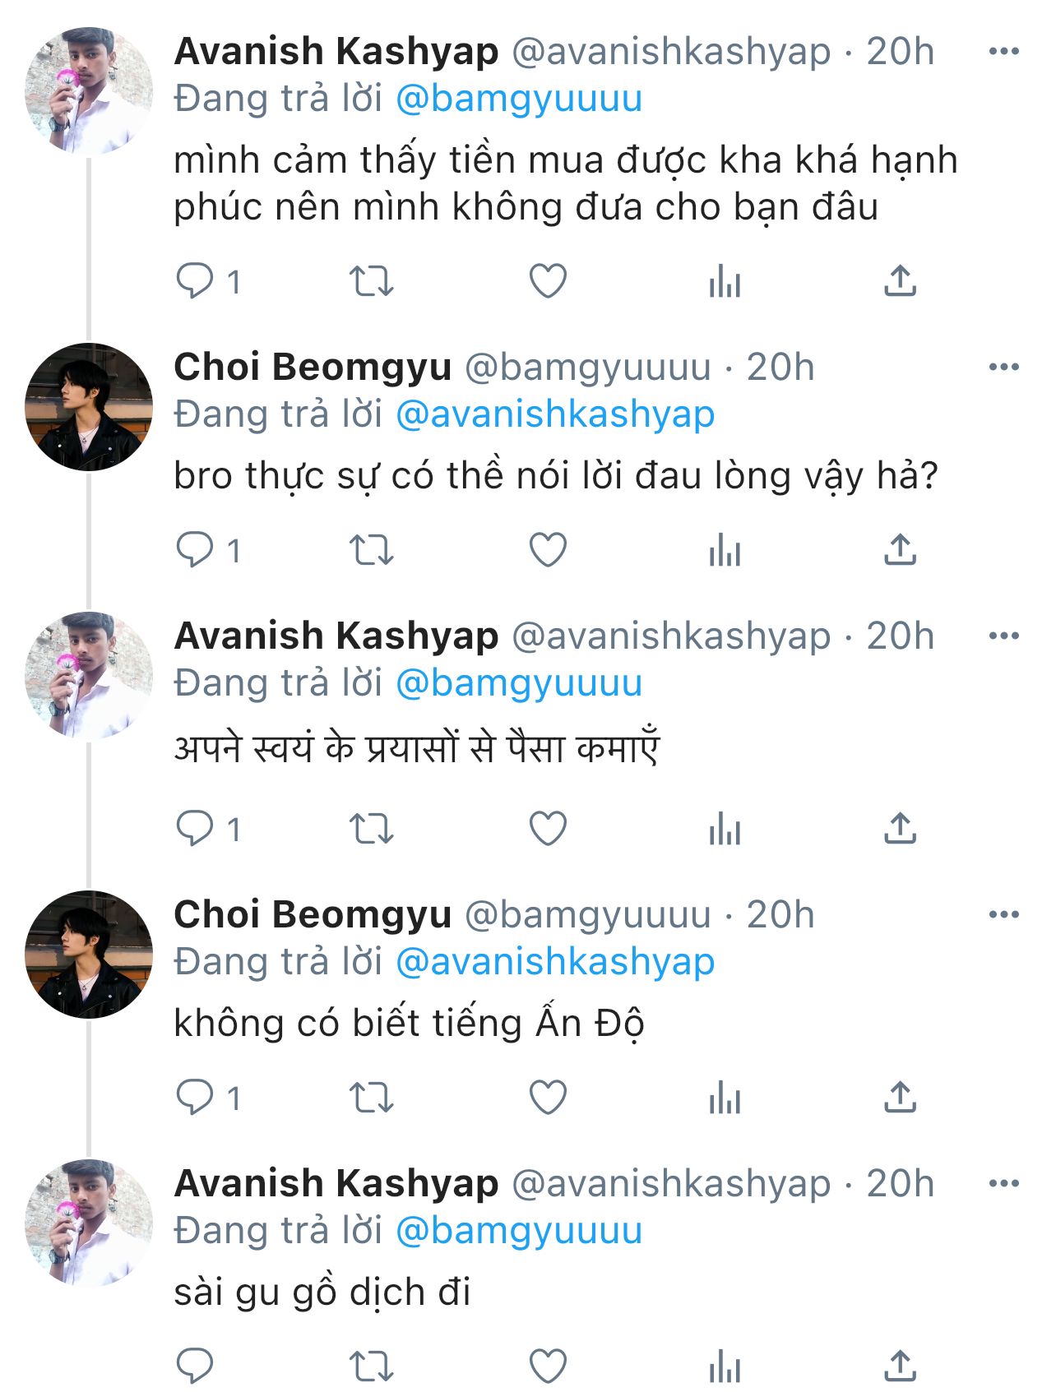
Task: Reply to the first Avanish Kashyap tweet
Action: (x=195, y=281)
